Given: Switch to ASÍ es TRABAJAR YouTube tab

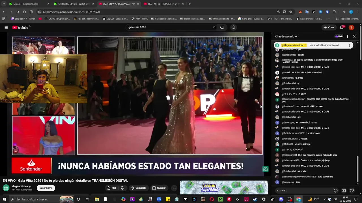Looking at the screenshot, I should pos(163,4).
